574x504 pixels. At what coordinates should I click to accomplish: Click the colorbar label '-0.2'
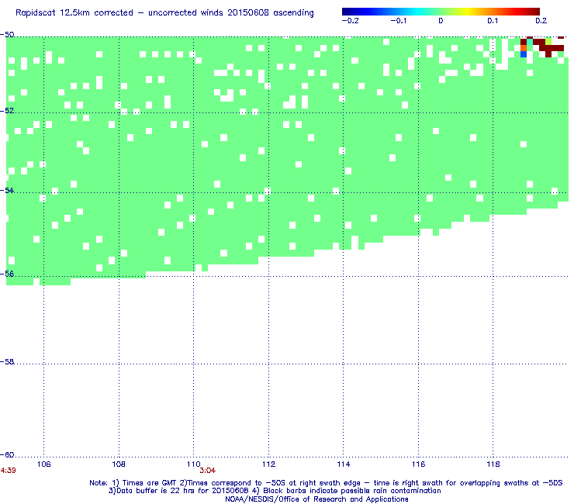click(x=350, y=21)
